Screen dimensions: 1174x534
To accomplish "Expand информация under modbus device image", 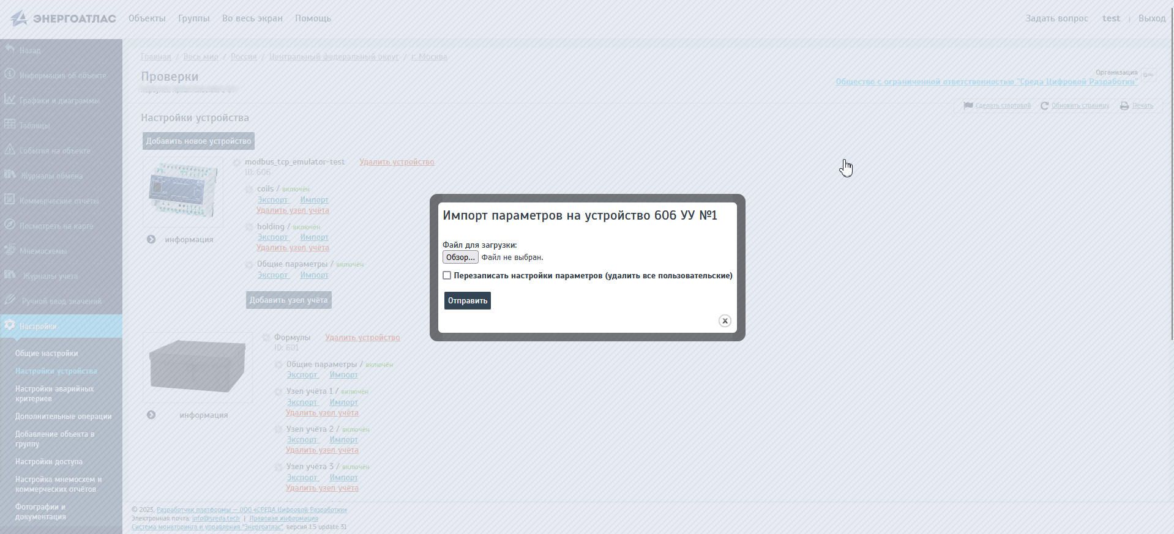I will [151, 239].
